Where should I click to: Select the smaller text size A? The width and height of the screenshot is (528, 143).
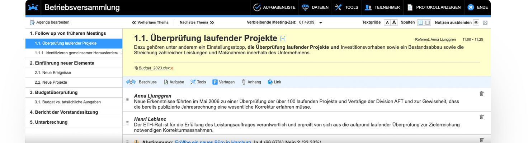[387, 23]
